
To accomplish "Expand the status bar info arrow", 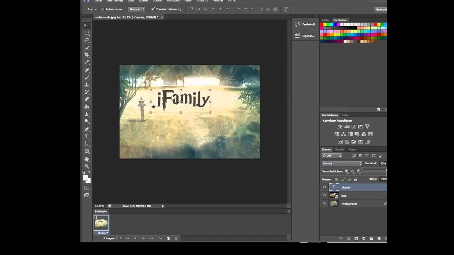I will pos(163,206).
